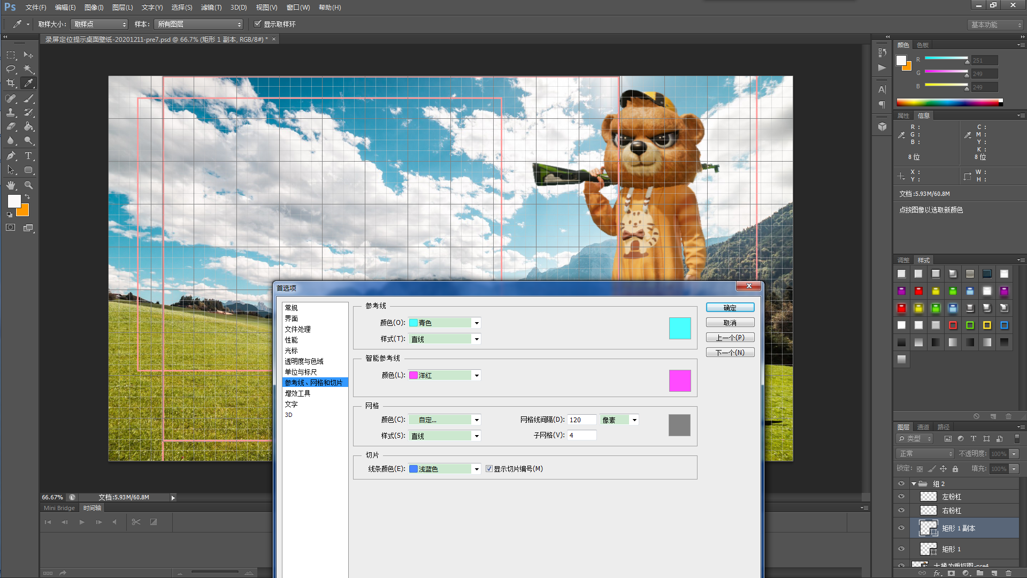This screenshot has height=578, width=1027.
Task: Select the Healing Brush tool
Action: [x=11, y=98]
